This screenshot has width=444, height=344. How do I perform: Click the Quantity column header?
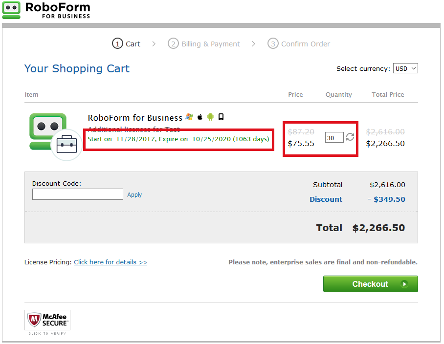pos(339,95)
